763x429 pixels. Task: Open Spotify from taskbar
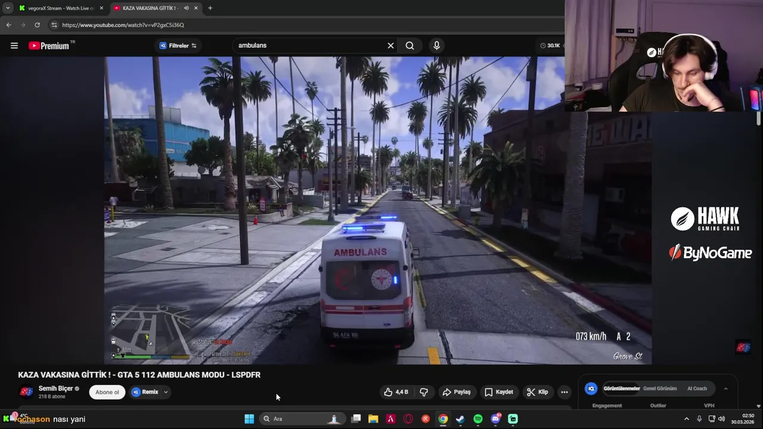pos(478,419)
